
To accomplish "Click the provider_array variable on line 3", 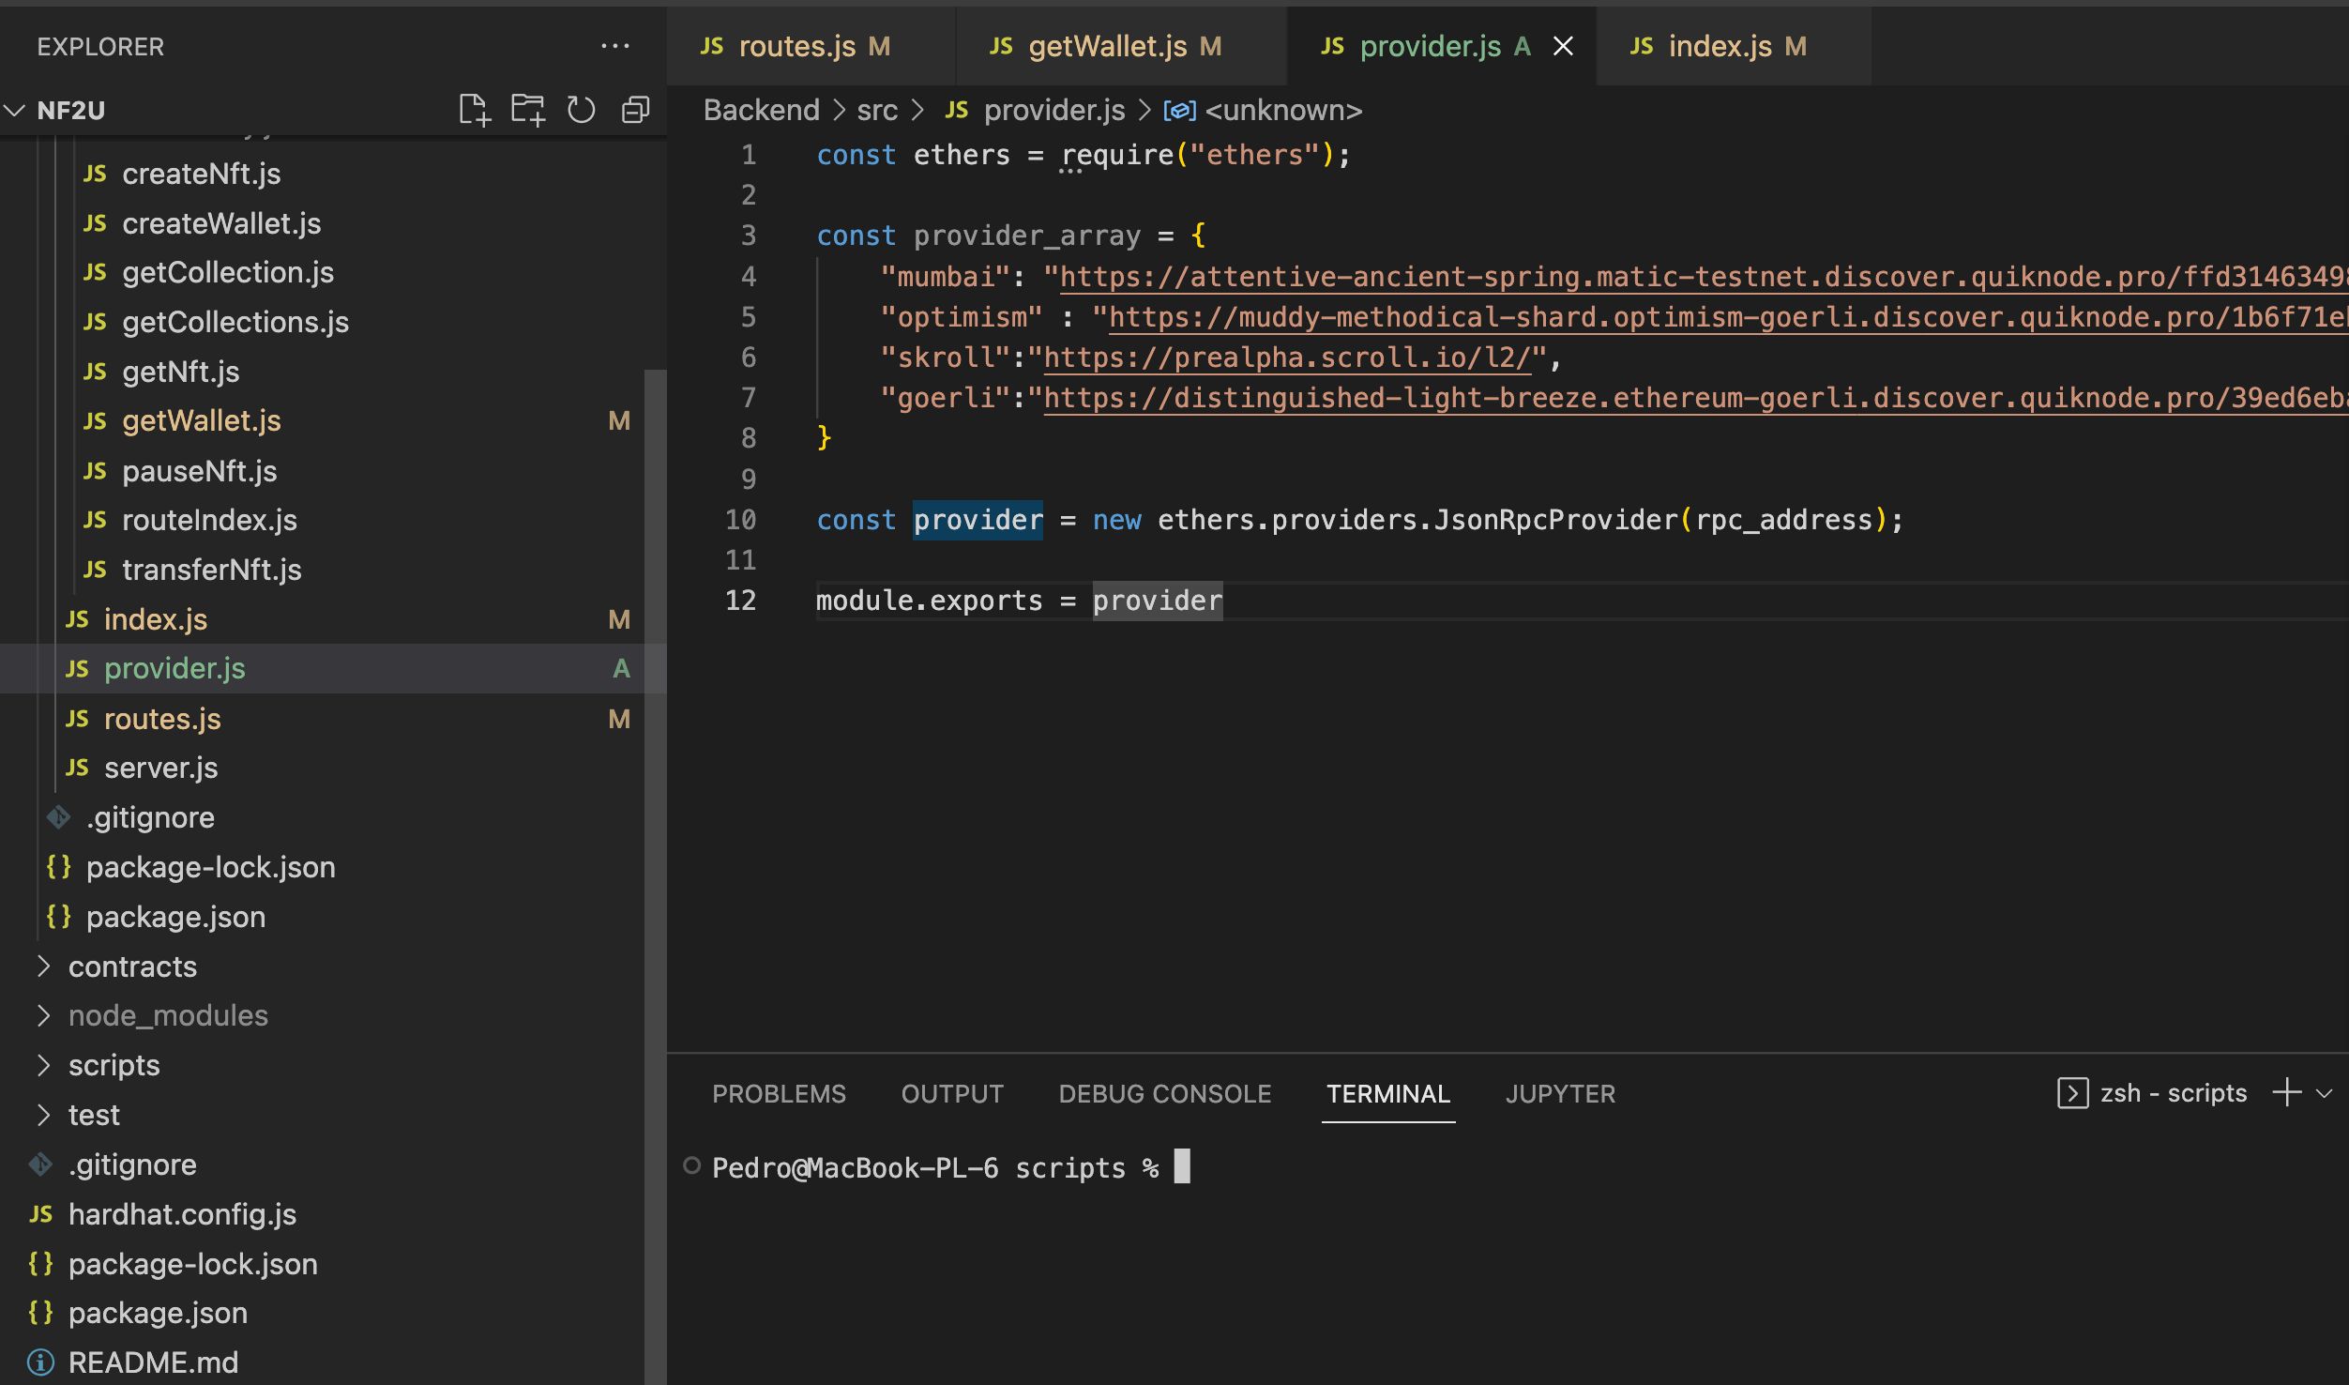I will tap(1027, 236).
